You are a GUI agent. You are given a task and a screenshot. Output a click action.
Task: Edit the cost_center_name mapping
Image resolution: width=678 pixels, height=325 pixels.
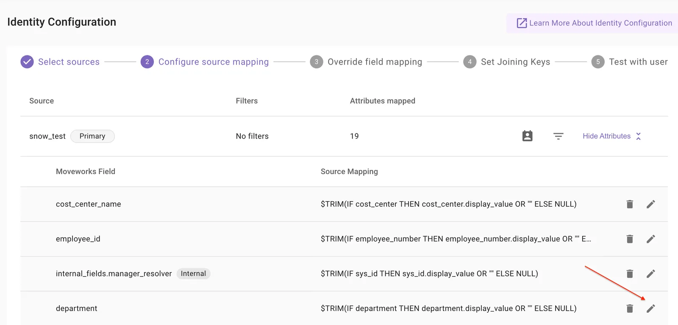coord(651,204)
